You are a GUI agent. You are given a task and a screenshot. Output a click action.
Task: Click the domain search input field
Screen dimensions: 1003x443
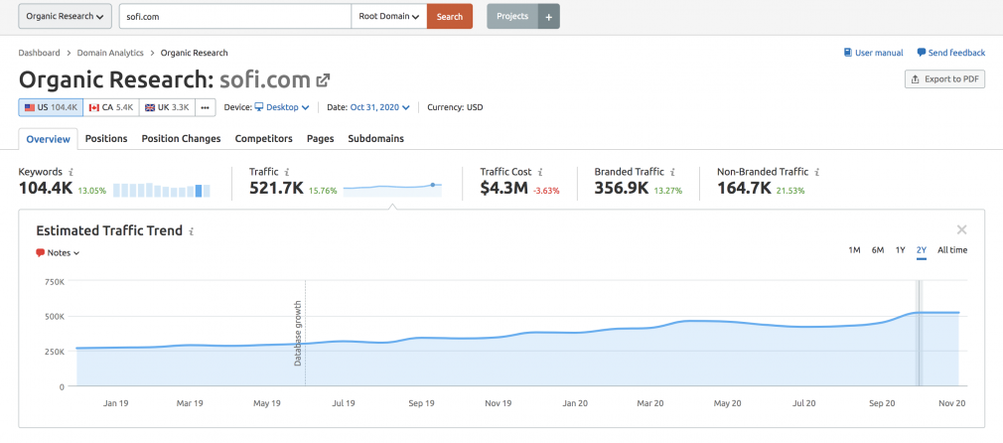click(234, 17)
